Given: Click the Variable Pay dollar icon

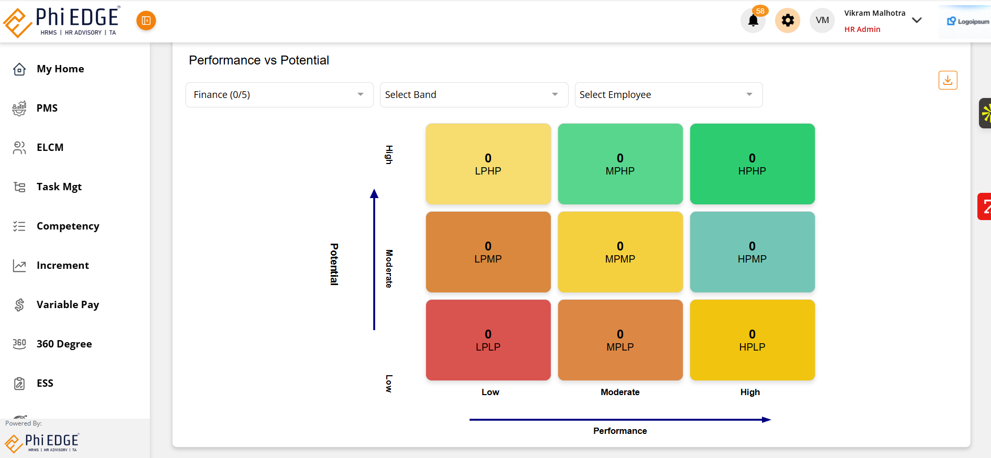Looking at the screenshot, I should tap(19, 304).
